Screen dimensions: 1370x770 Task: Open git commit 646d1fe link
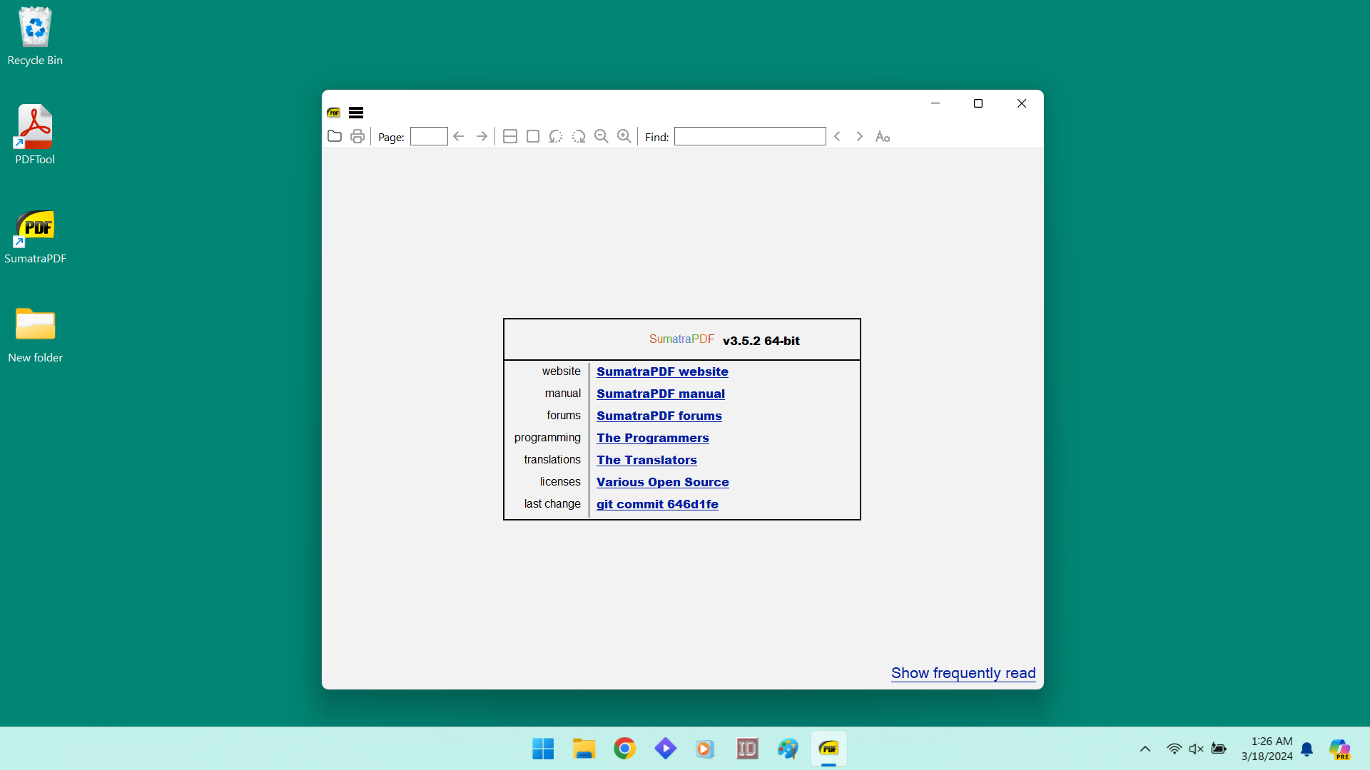pyautogui.click(x=657, y=504)
